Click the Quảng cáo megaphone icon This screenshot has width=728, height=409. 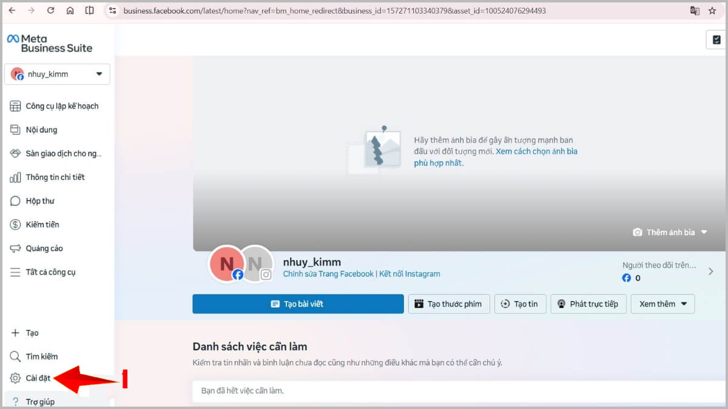[x=16, y=248]
